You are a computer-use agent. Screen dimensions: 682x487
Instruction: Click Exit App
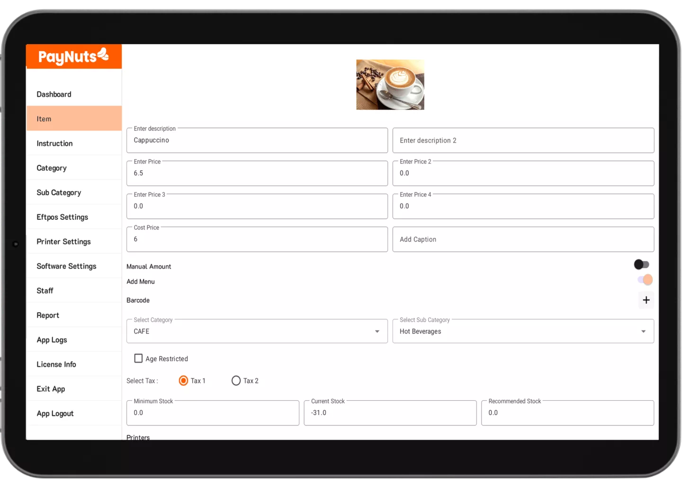pyautogui.click(x=51, y=388)
